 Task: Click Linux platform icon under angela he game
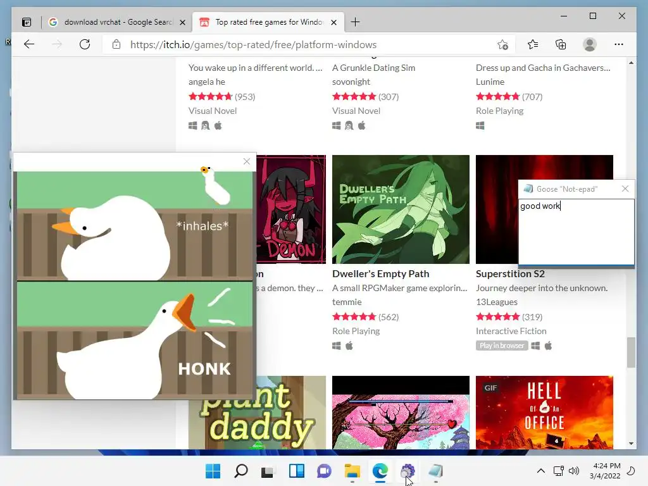click(x=205, y=125)
